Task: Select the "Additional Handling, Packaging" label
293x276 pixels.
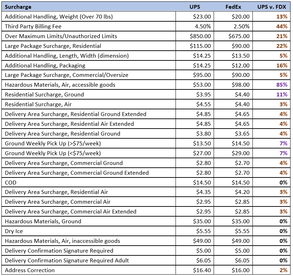Action: coord(45,66)
